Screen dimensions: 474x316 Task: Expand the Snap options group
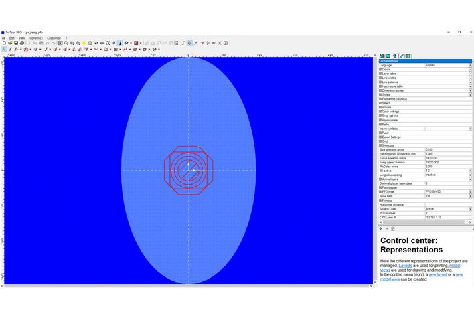tap(380, 116)
